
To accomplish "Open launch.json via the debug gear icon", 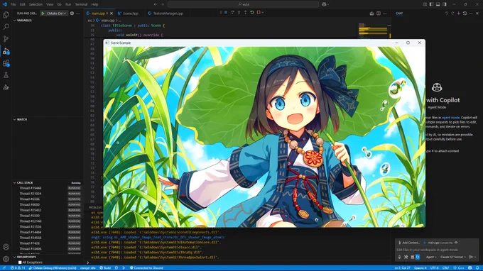I will pos(72,13).
